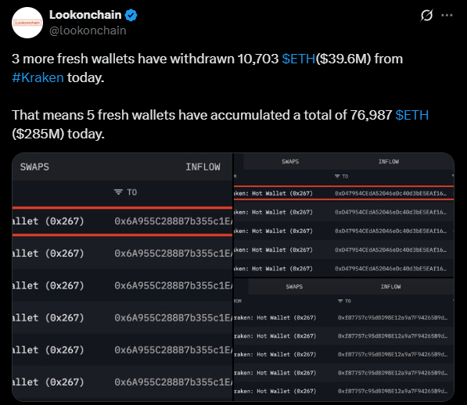The width and height of the screenshot is (467, 405).
Task: Open the Grok explain icon
Action: (x=426, y=15)
